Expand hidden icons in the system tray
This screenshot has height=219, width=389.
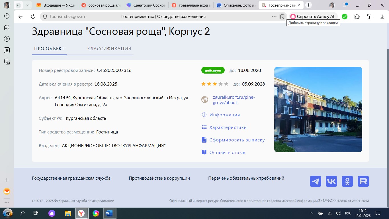[x=311, y=213]
